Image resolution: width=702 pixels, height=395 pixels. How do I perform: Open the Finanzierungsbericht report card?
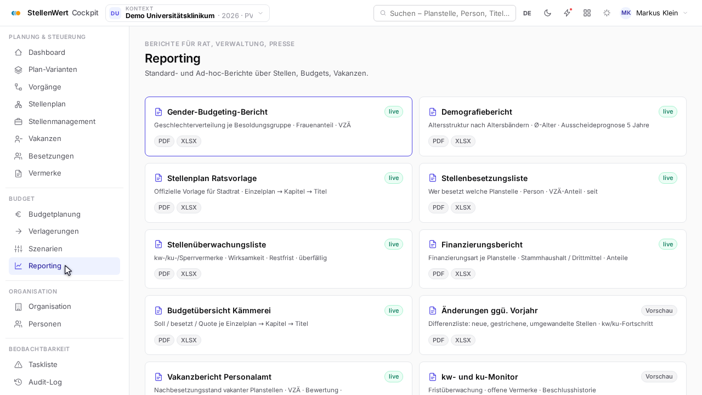point(553,259)
